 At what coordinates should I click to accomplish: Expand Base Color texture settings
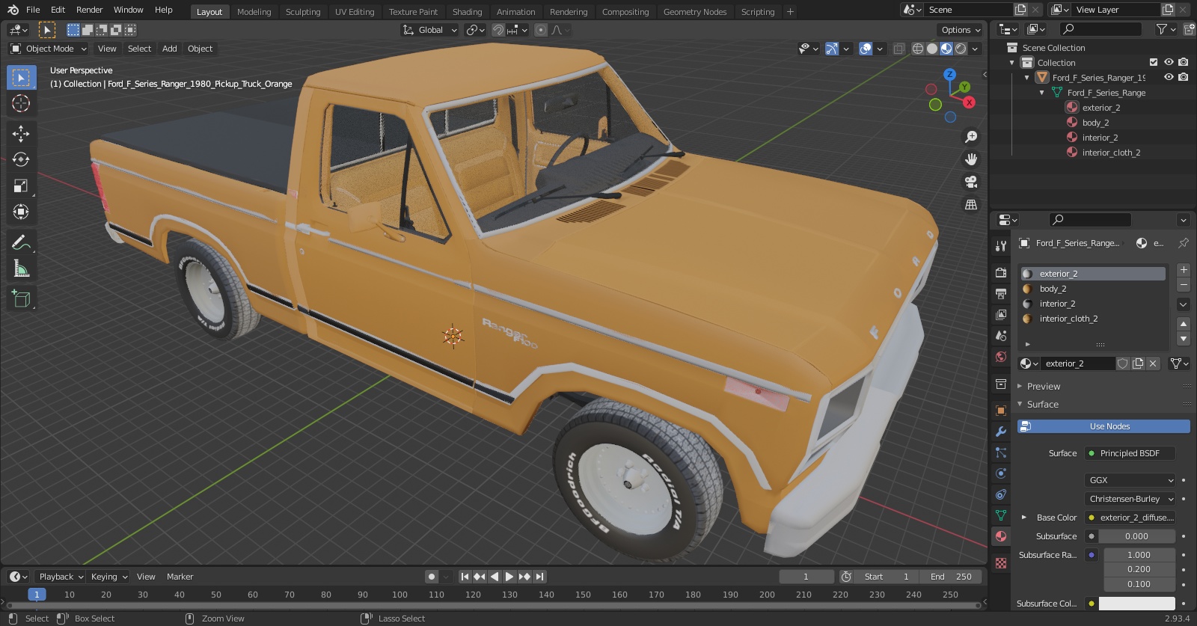1024,518
